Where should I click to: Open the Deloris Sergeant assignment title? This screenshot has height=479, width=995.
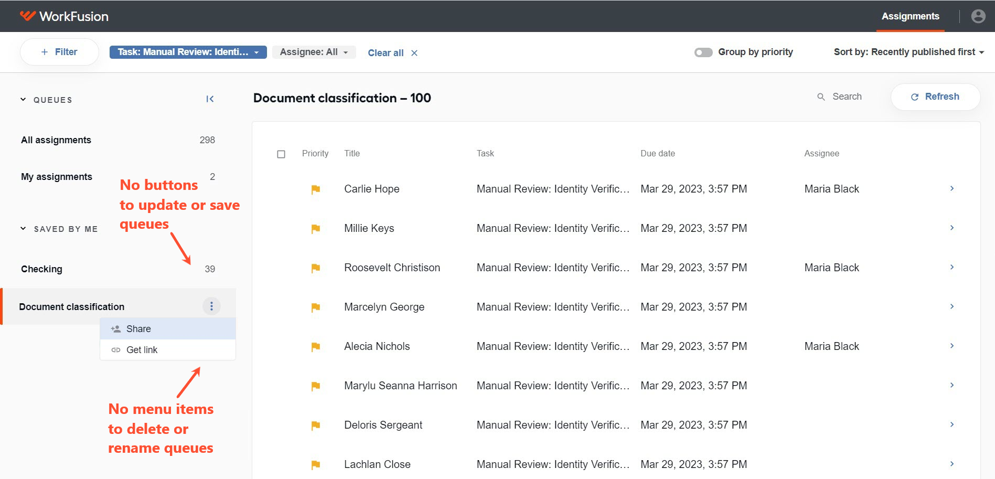coord(383,425)
